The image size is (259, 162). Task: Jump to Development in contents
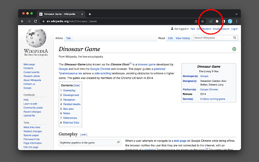tap(71, 95)
